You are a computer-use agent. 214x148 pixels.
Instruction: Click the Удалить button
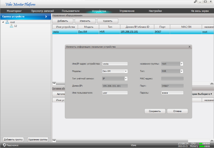pyautogui.click(x=108, y=21)
